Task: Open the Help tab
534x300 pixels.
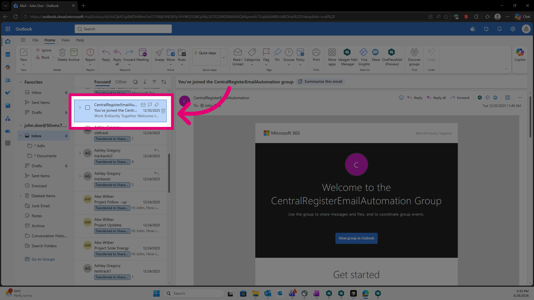Action: [x=80, y=40]
